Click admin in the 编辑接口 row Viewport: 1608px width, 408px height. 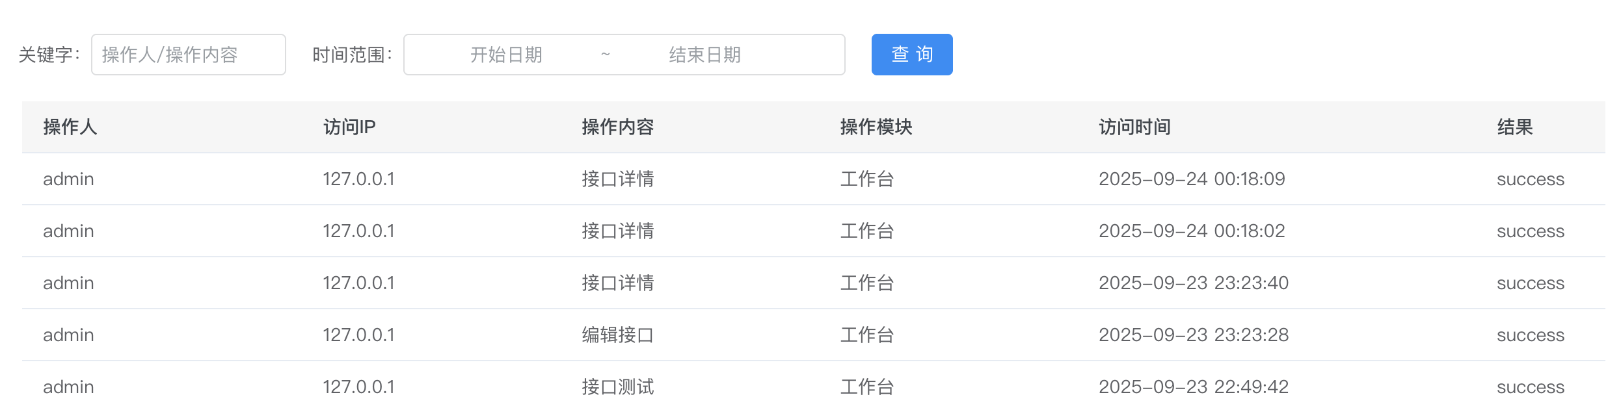68,335
